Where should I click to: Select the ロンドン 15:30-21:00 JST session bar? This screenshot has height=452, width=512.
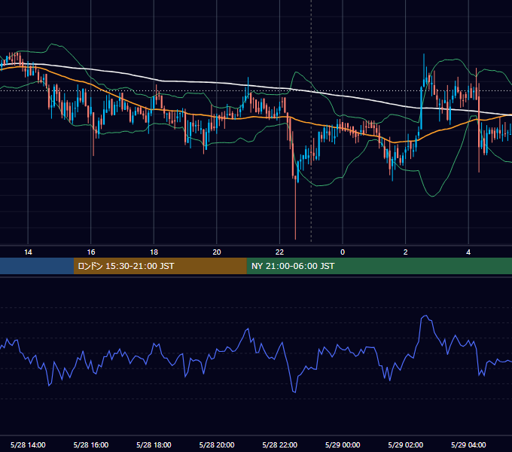(160, 266)
